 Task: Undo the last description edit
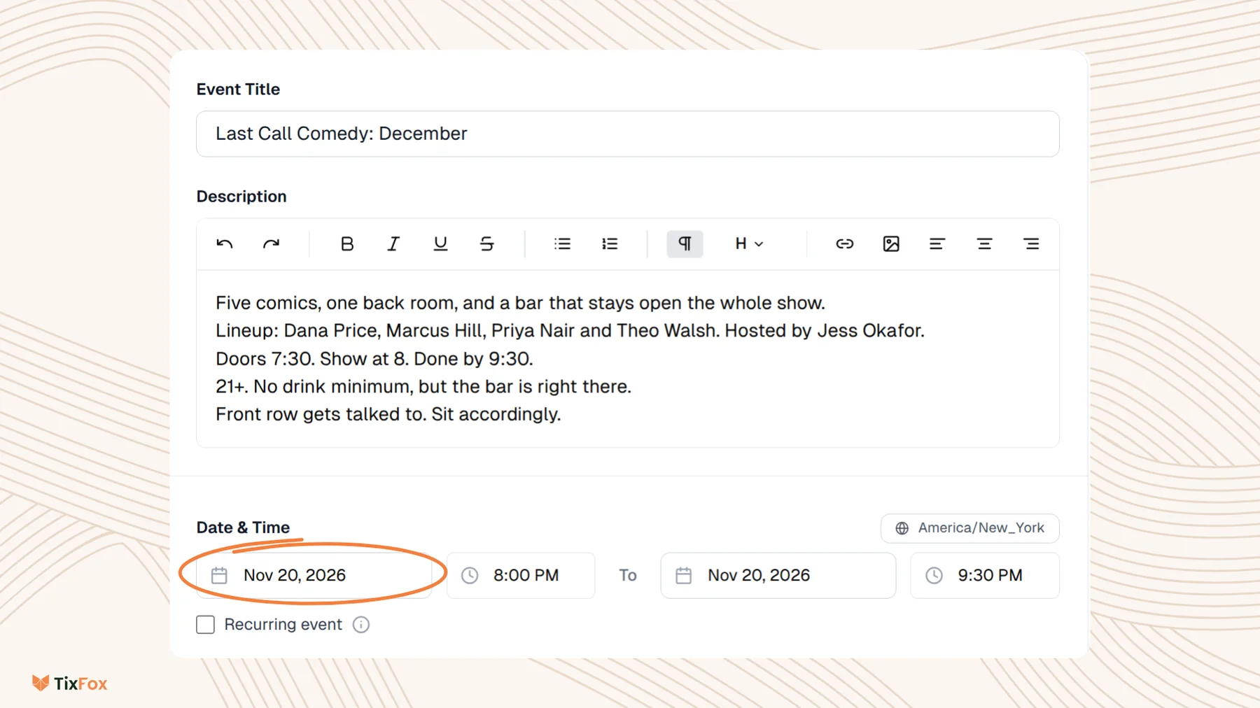point(224,244)
